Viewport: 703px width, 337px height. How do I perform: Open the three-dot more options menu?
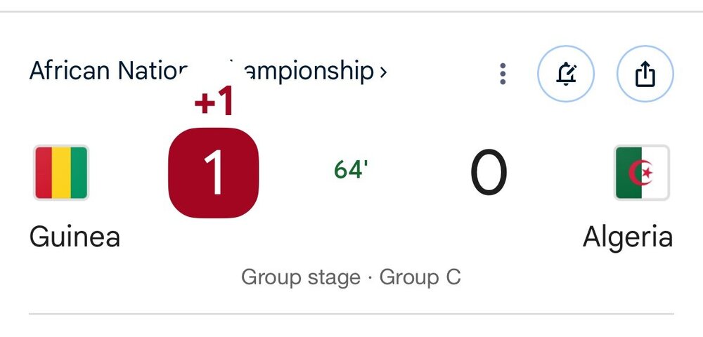tap(502, 74)
